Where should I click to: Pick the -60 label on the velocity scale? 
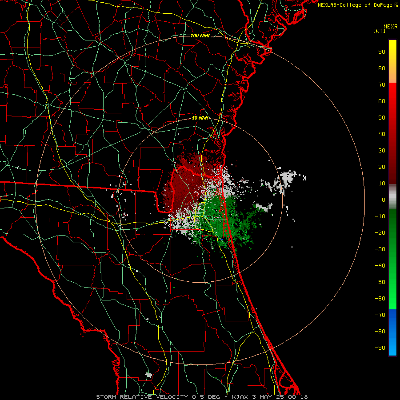pos(380,299)
